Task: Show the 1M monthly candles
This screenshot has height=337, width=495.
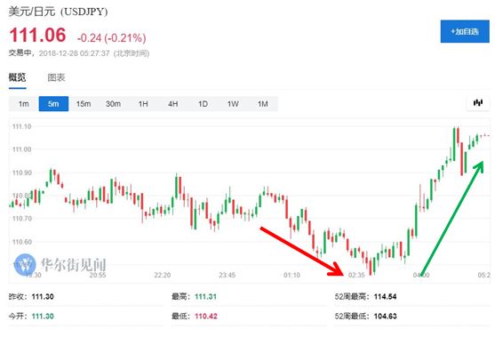Action: coord(263,104)
